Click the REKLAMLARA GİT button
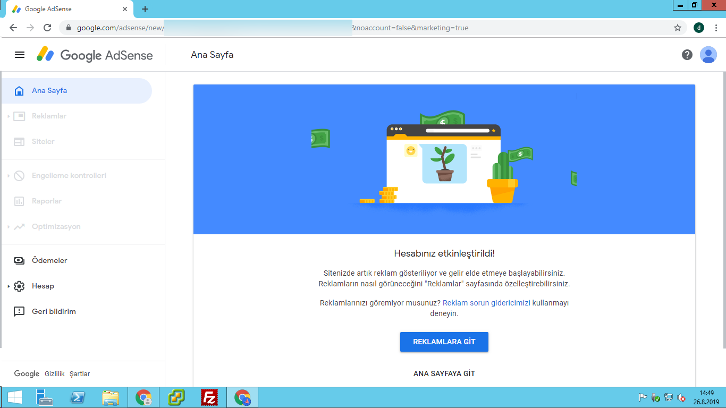 (444, 342)
